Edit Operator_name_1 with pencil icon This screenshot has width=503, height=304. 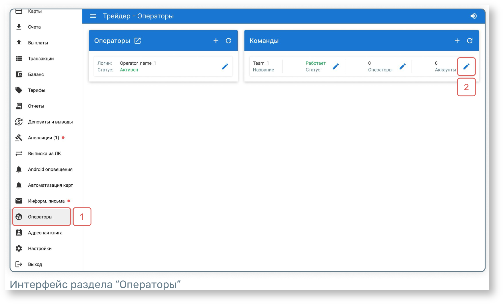(225, 66)
